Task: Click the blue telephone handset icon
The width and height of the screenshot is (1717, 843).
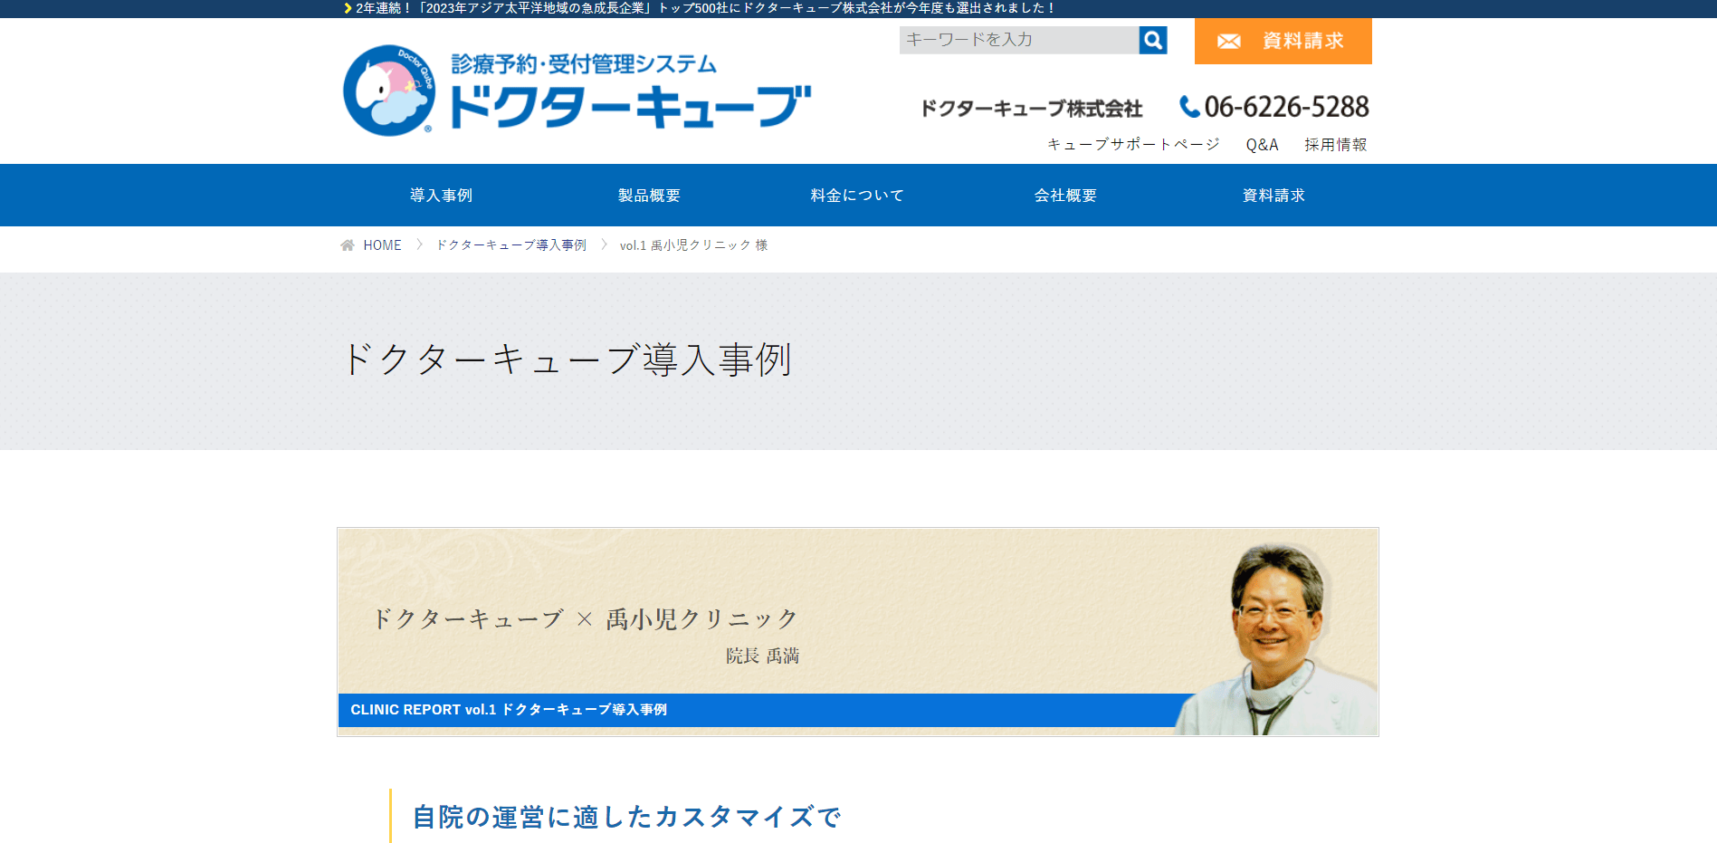Action: coord(1189,107)
